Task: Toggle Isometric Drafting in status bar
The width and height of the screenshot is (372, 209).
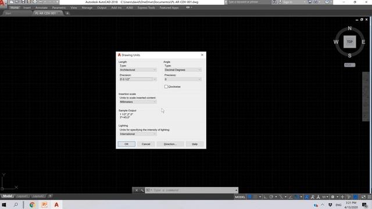Action: (281, 197)
